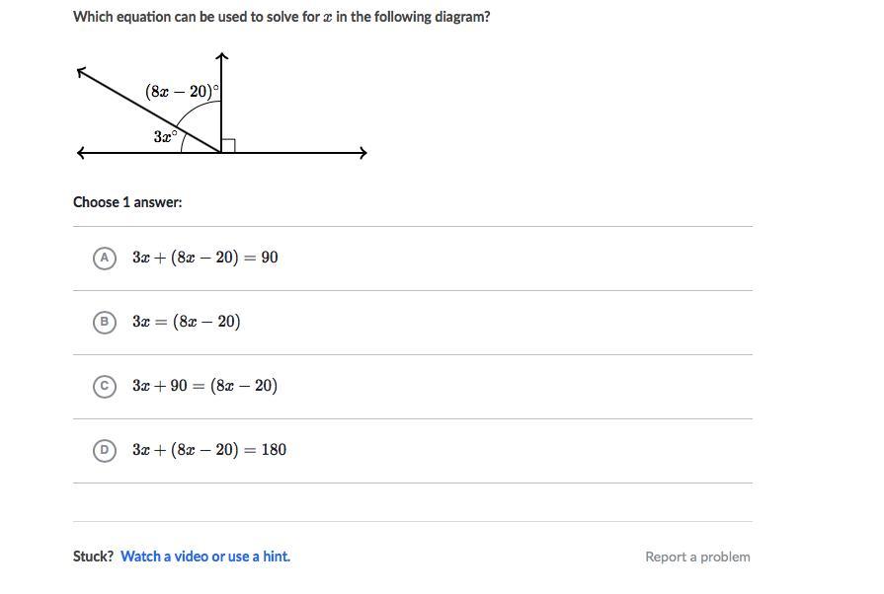Click the 3x° angle label
The width and height of the screenshot is (884, 594).
tap(165, 136)
